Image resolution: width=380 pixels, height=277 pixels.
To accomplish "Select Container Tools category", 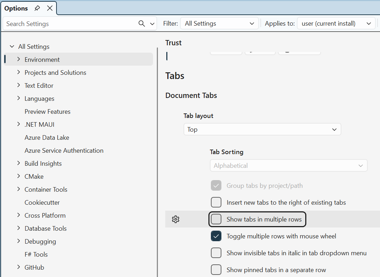I will (46, 190).
